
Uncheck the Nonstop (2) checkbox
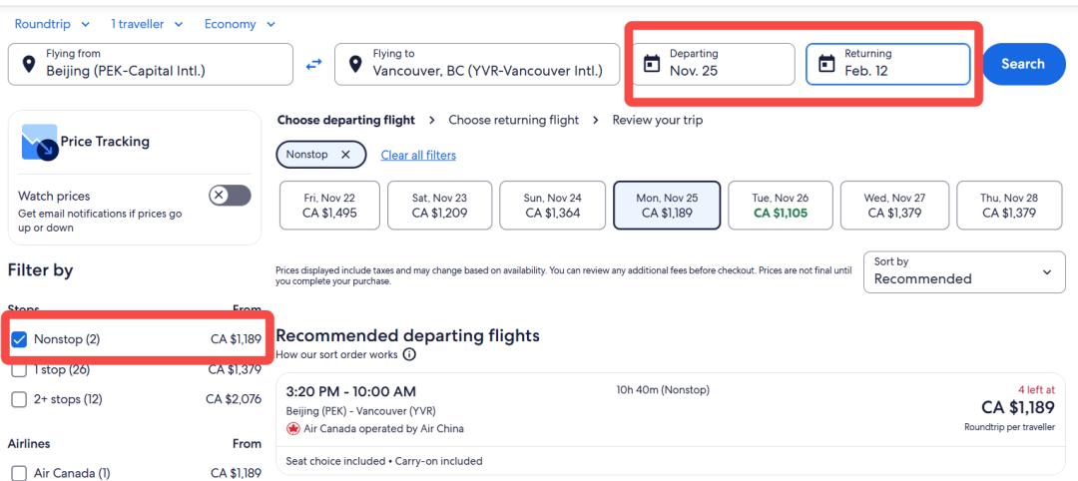point(19,338)
